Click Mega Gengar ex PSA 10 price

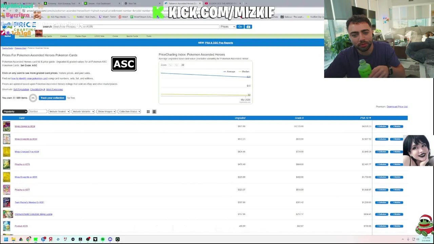tap(366, 126)
